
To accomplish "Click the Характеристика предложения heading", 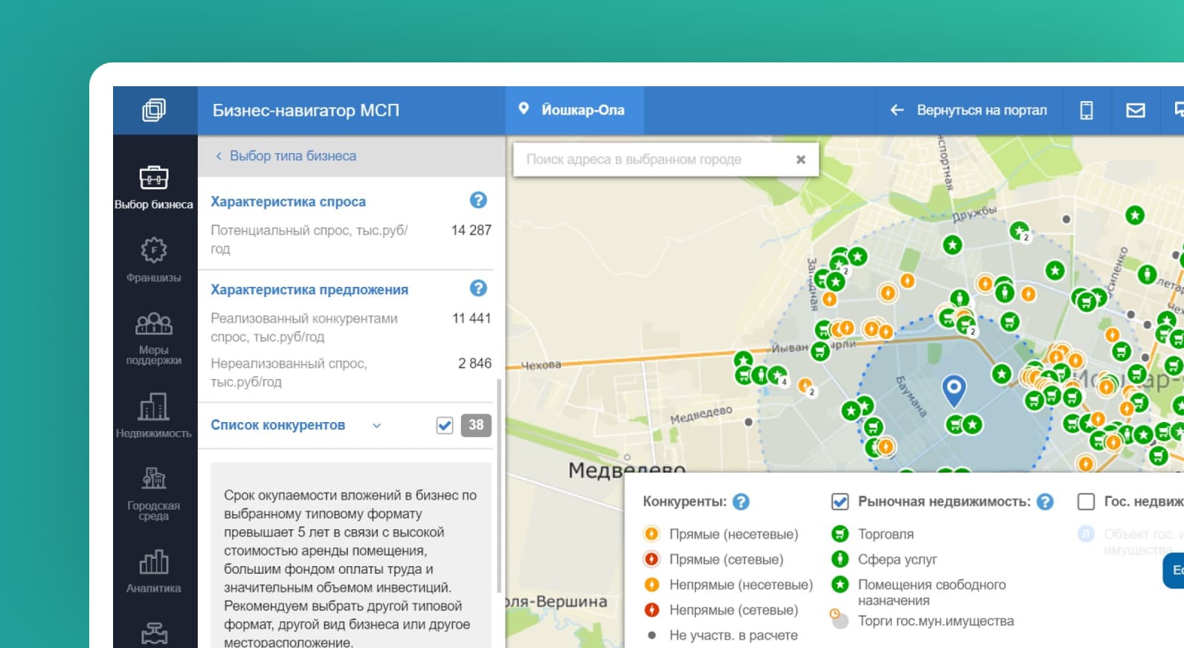I will (x=309, y=290).
